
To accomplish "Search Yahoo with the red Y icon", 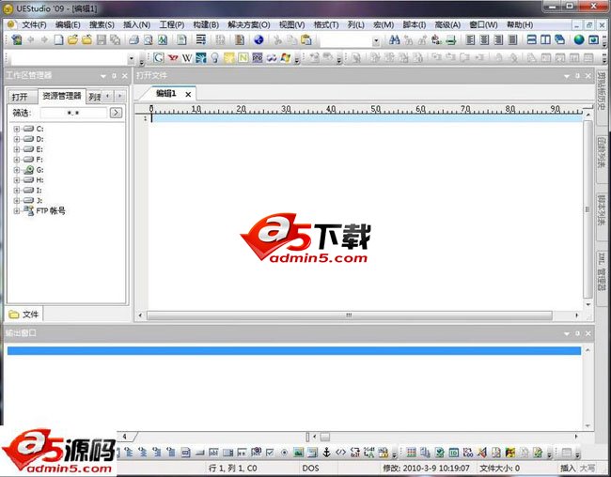I will coord(173,58).
